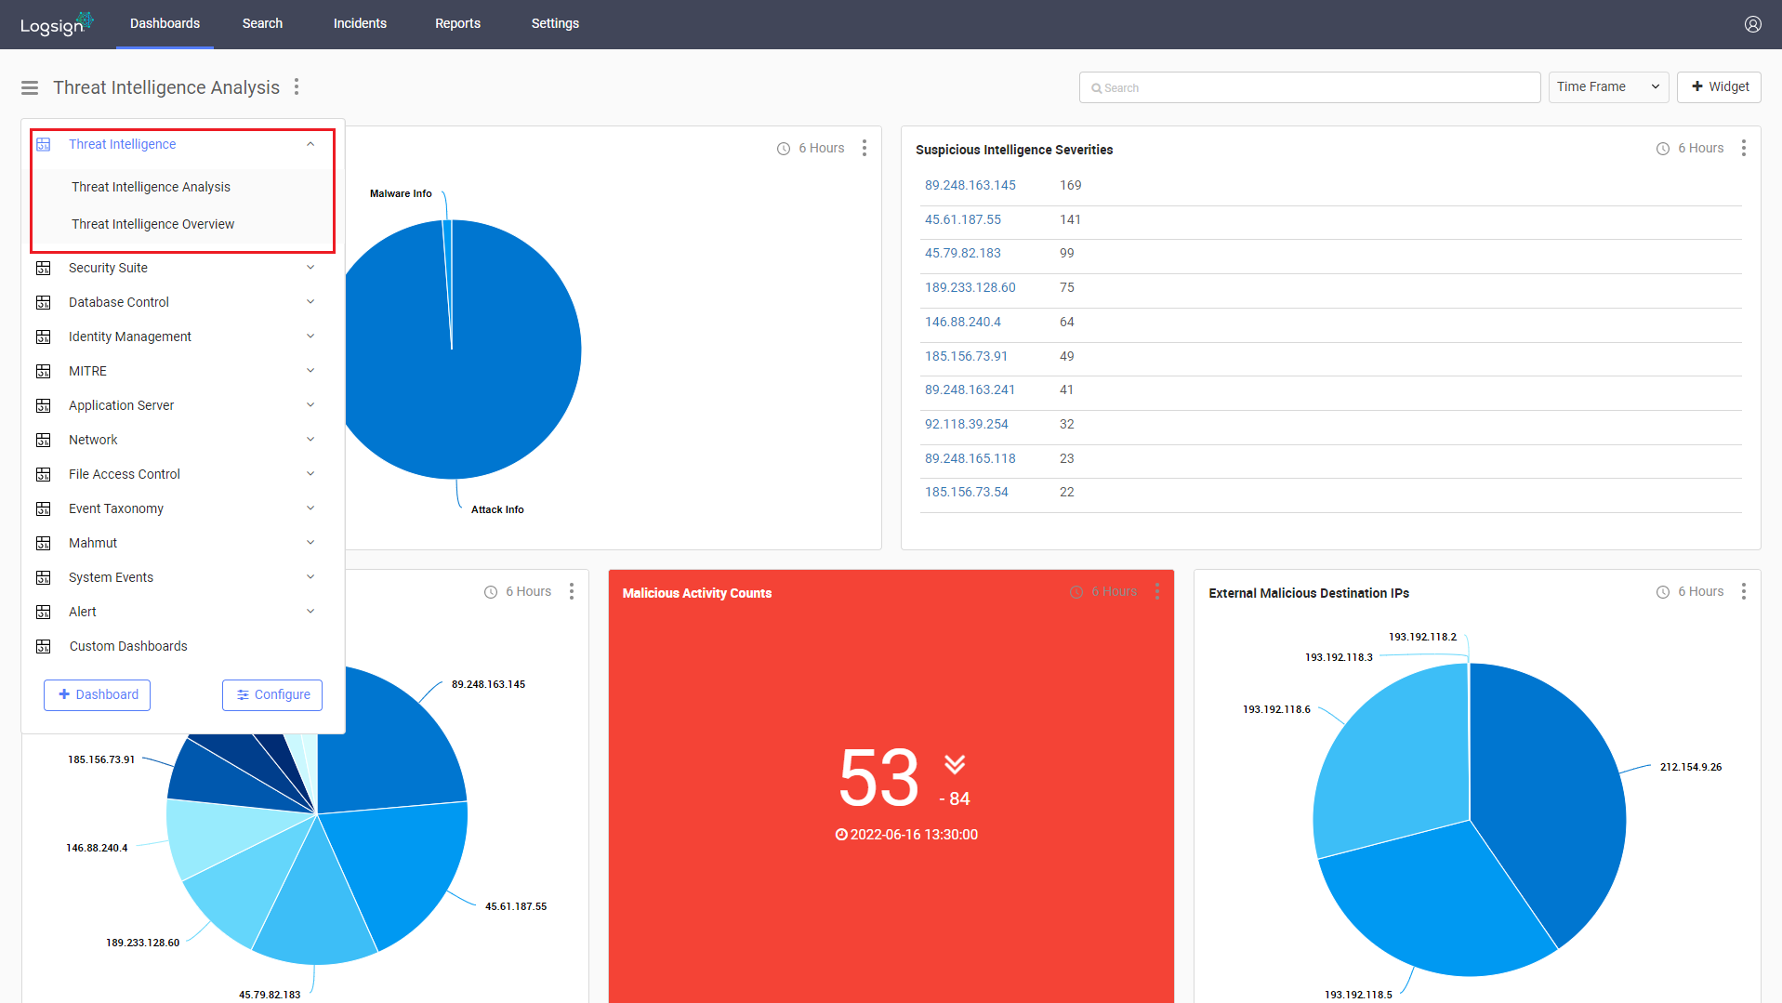This screenshot has height=1003, width=1782.
Task: Click the Logsign logo
Action: (56, 24)
